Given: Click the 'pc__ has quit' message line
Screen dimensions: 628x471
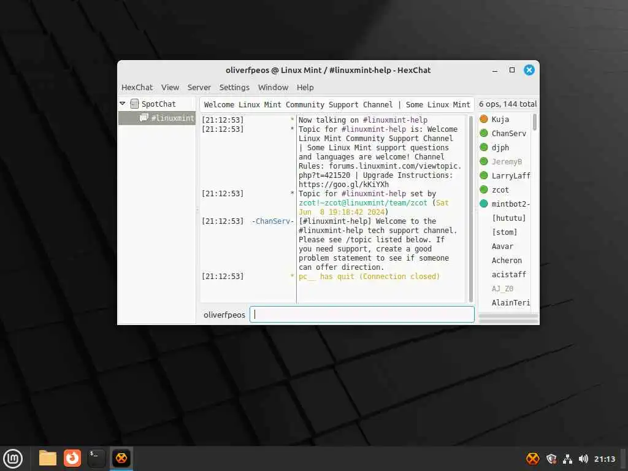Looking at the screenshot, I should (x=369, y=277).
